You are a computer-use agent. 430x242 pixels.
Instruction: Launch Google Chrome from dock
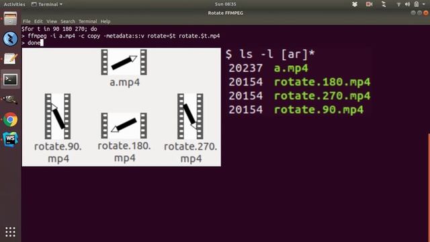tap(11, 120)
